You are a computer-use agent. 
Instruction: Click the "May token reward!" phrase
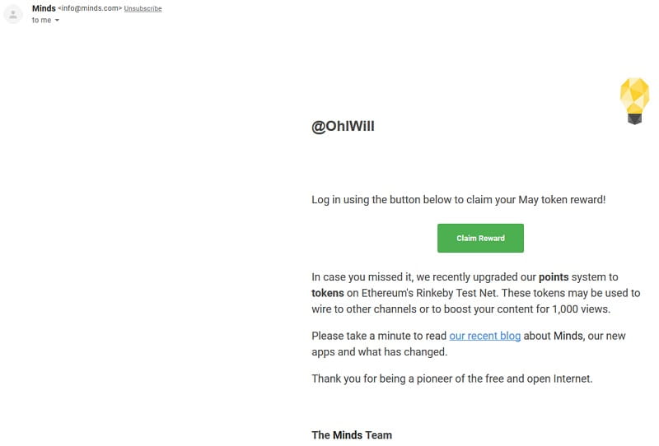point(562,200)
